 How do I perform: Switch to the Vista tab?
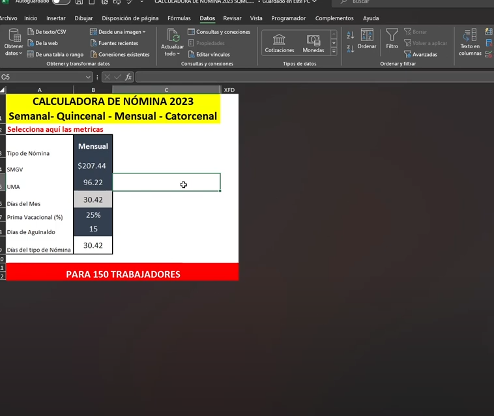256,18
